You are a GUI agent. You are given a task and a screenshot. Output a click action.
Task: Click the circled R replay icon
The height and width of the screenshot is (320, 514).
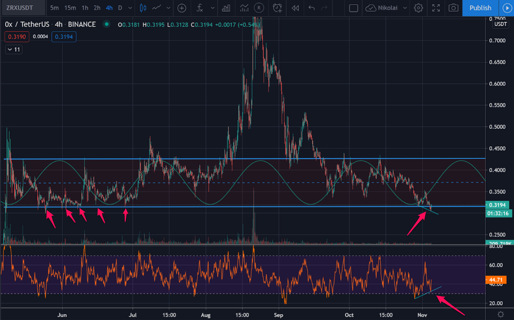(x=259, y=8)
